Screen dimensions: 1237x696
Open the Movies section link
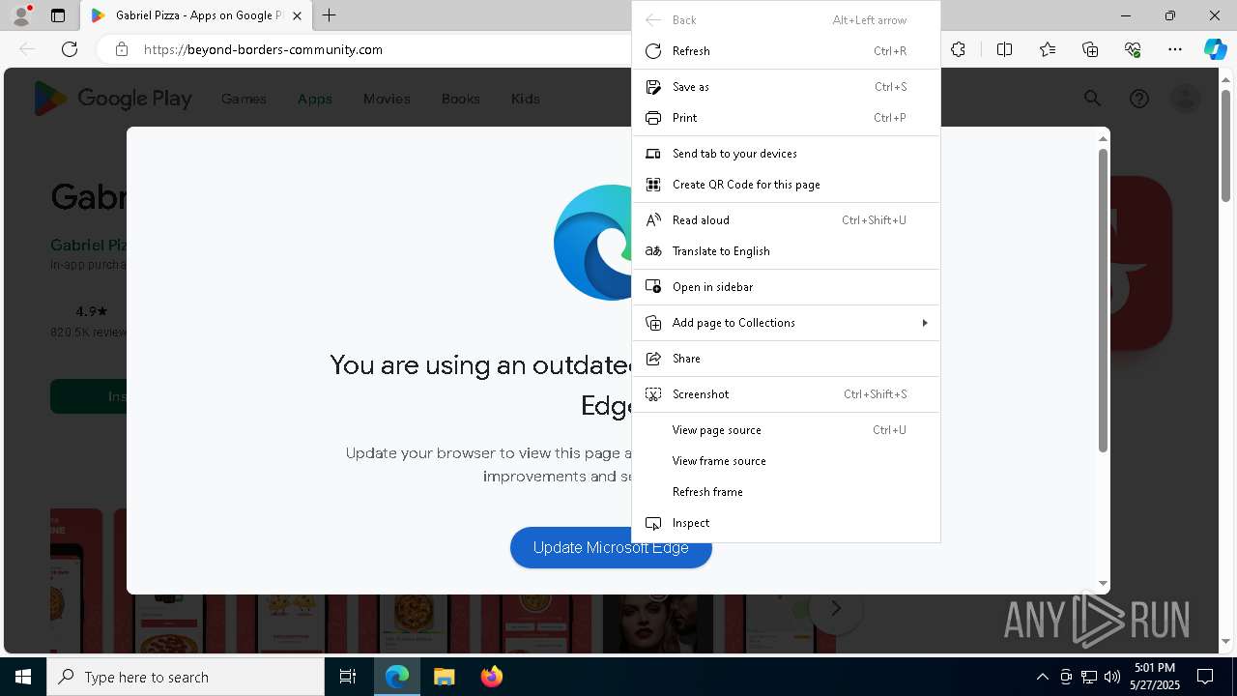[x=387, y=99]
